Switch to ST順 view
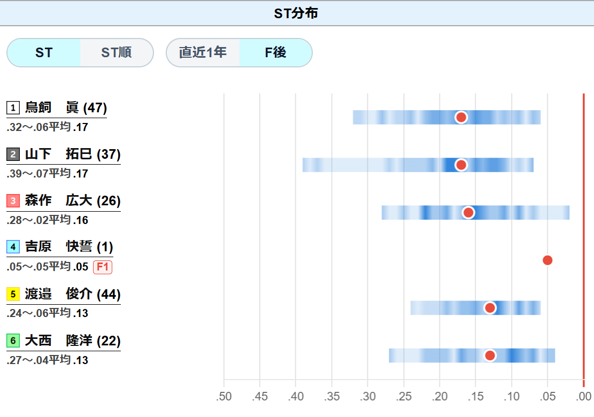 pyautogui.click(x=117, y=52)
